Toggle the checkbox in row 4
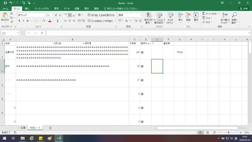This screenshot has width=252, height=142. 142,80
